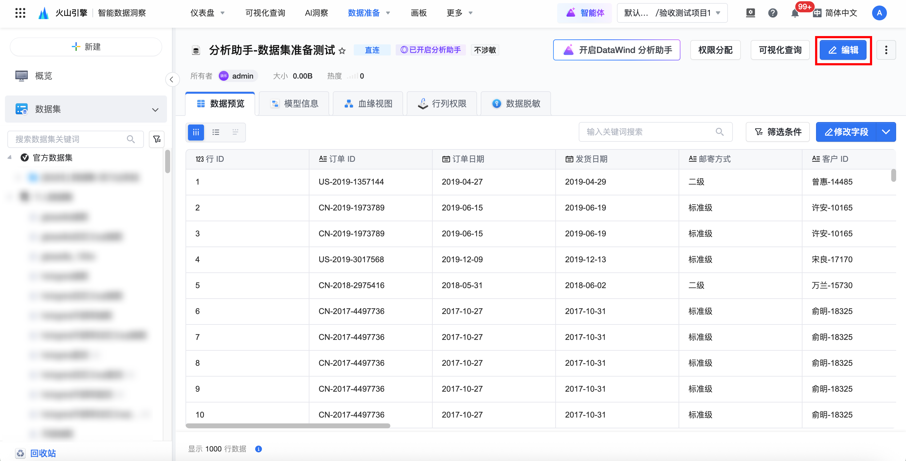Click the vertical table scrollbar thumb
Viewport: 906px width, 461px height.
[x=893, y=175]
